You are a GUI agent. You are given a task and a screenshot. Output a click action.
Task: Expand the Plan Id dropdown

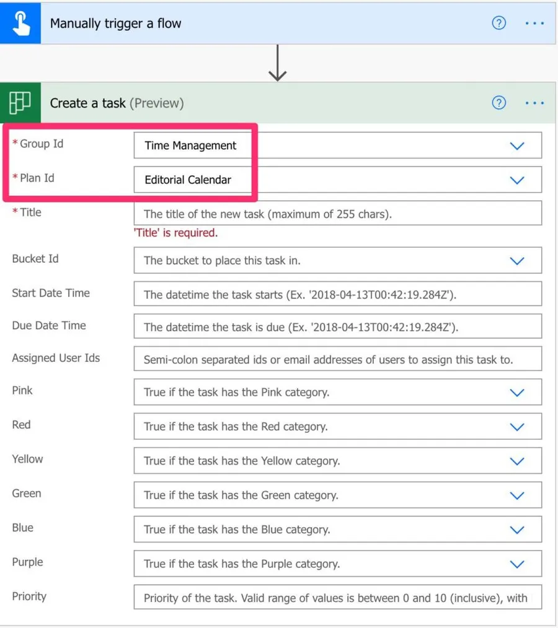(516, 180)
